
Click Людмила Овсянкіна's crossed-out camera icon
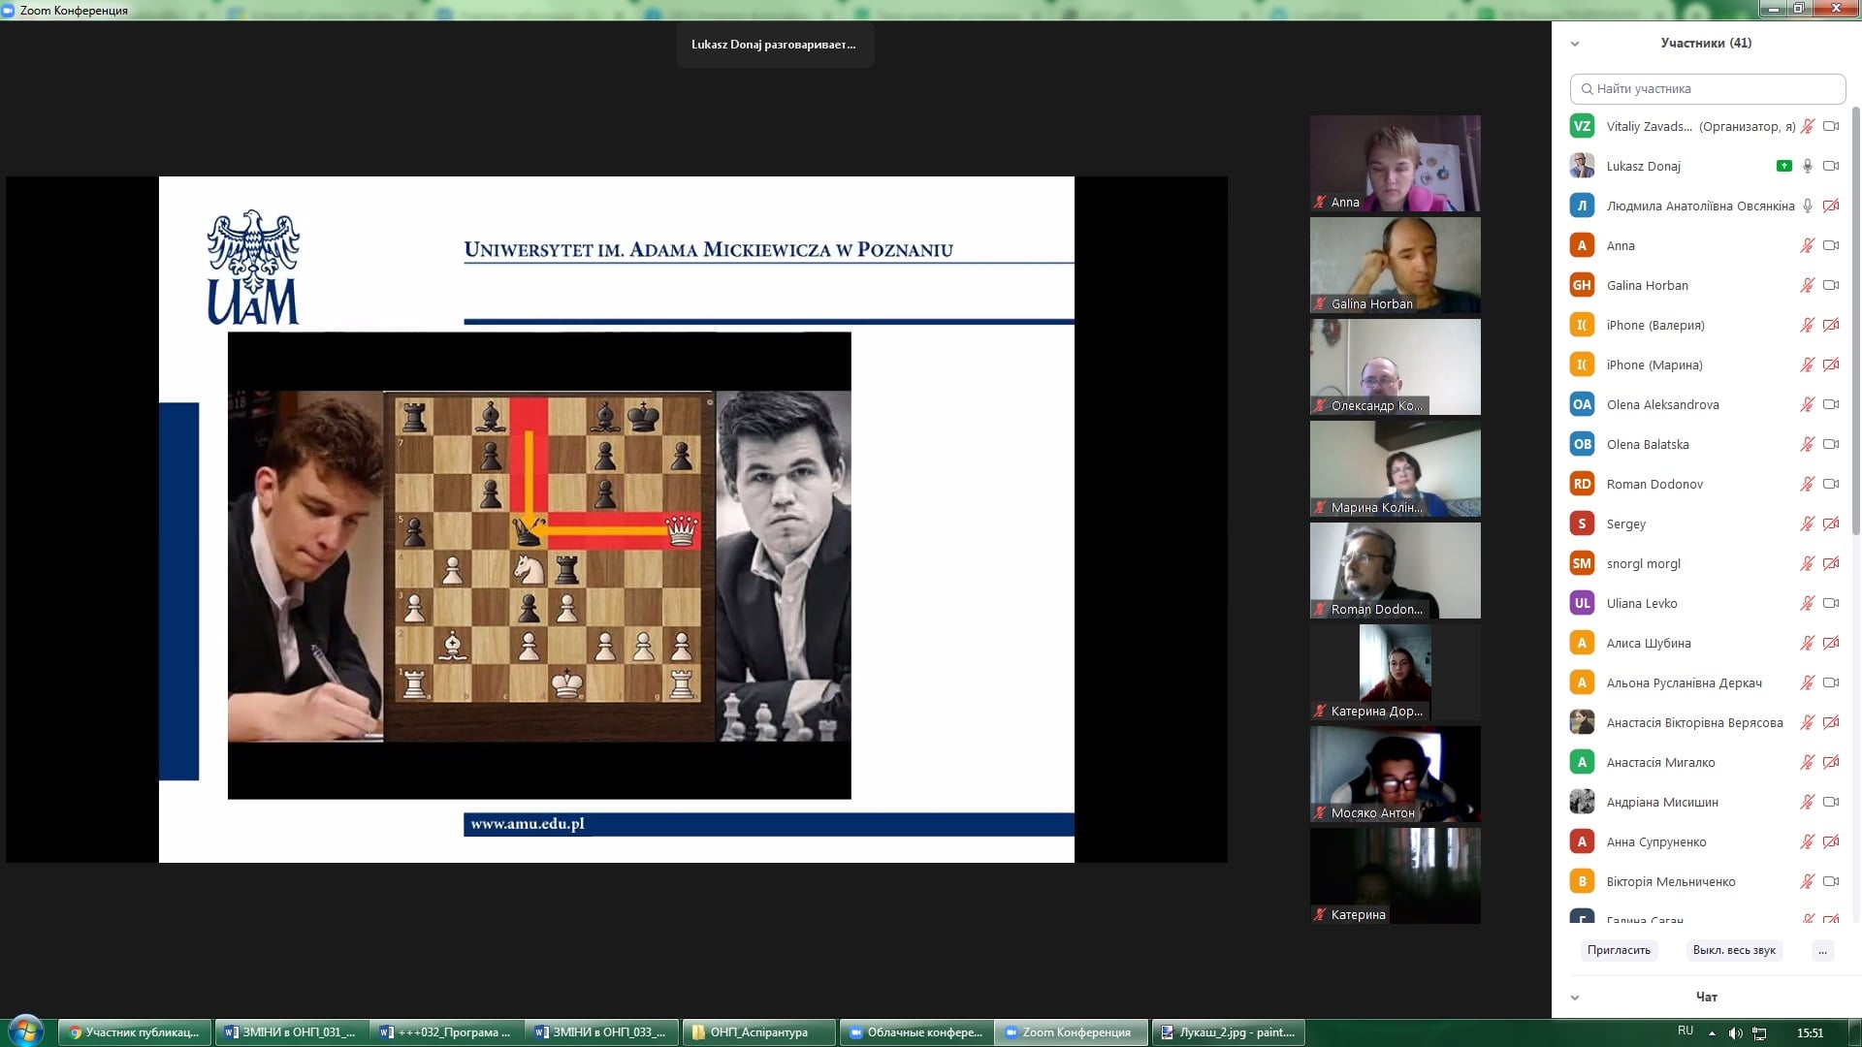pyautogui.click(x=1831, y=206)
